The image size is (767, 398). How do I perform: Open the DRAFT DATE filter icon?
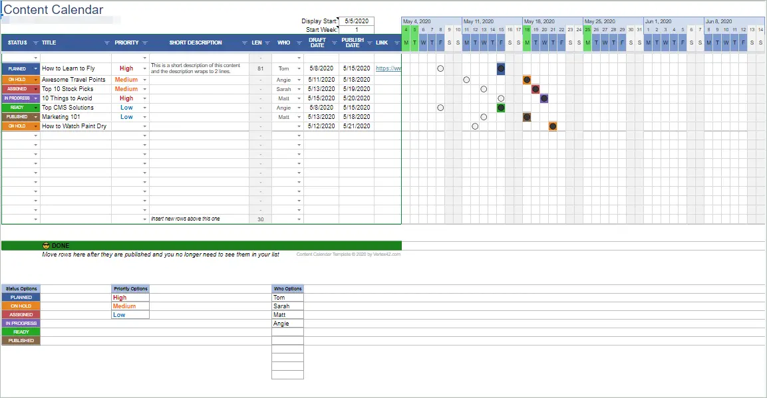333,43
